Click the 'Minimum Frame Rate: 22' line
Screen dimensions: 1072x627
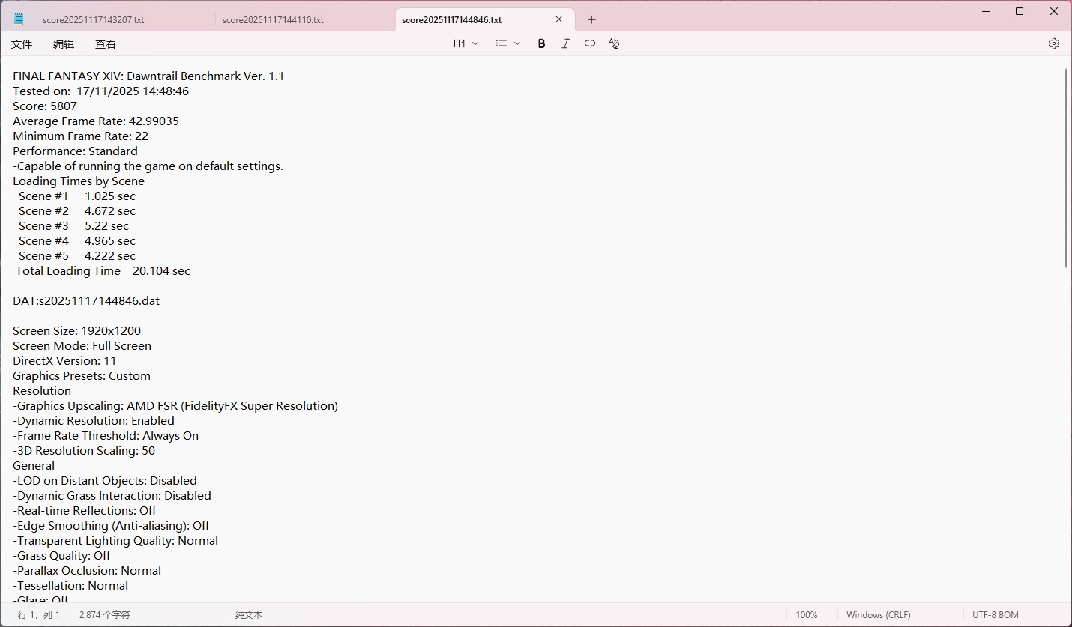coord(80,136)
